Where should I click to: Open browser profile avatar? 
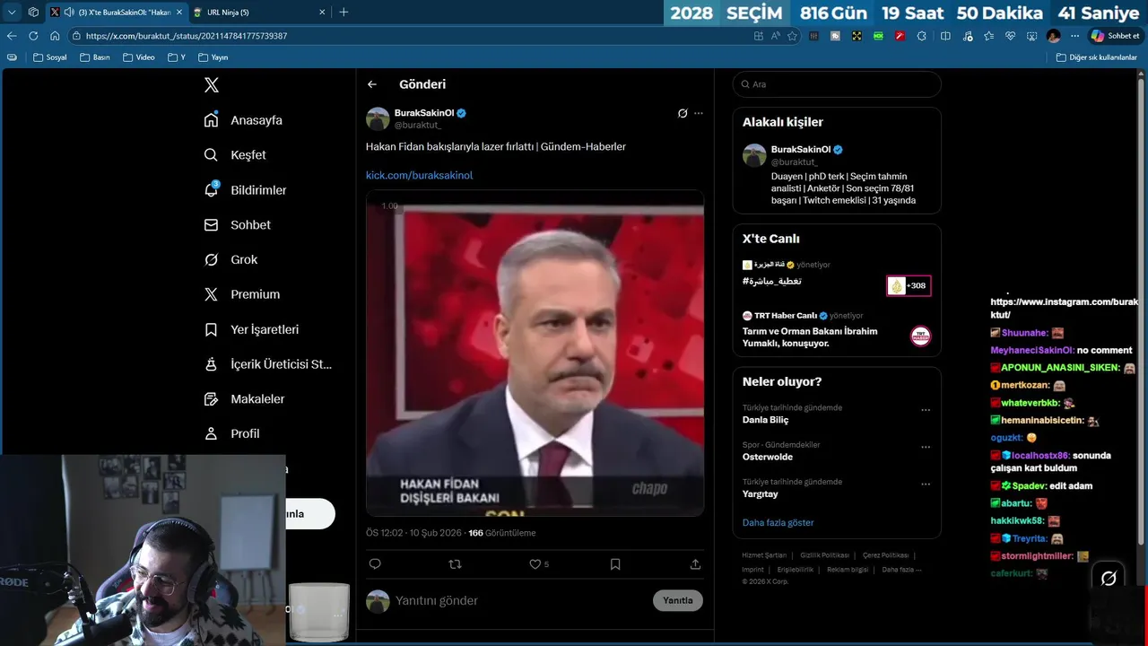coord(1053,36)
